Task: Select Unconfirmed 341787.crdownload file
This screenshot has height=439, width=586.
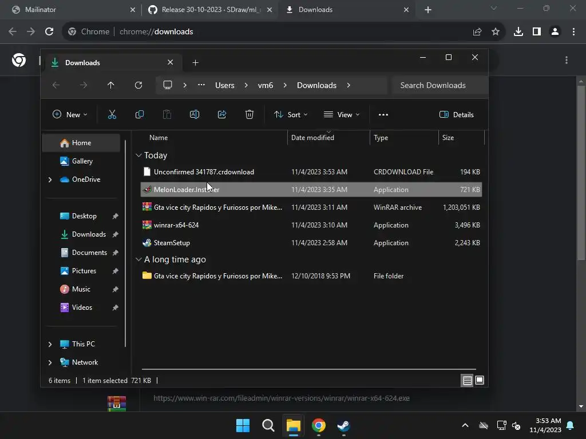Action: point(311,172)
